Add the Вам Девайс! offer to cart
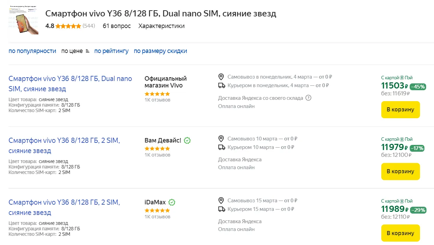 pos(400,172)
